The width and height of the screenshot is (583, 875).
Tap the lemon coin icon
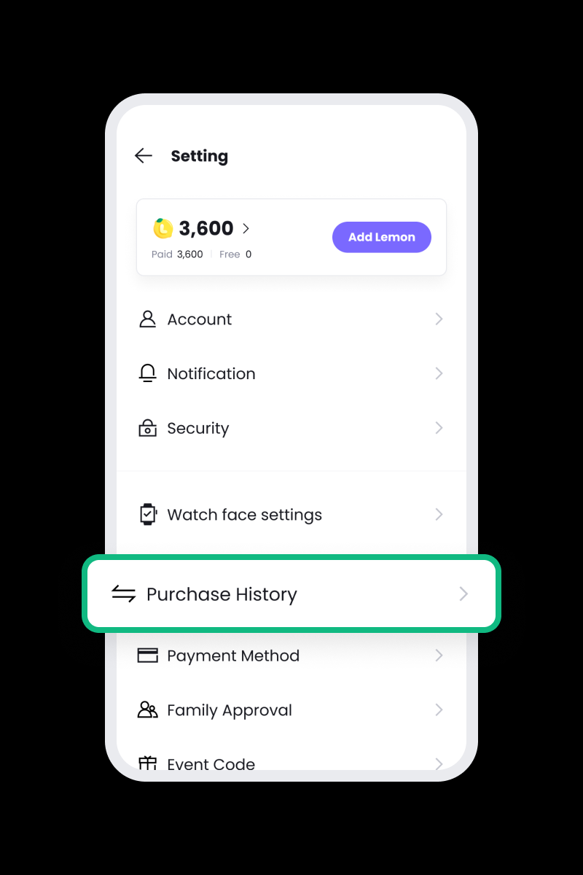click(x=163, y=228)
